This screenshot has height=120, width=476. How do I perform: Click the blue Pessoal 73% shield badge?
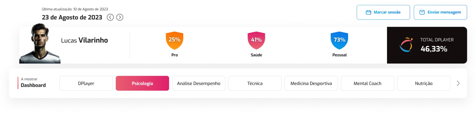coord(339,40)
